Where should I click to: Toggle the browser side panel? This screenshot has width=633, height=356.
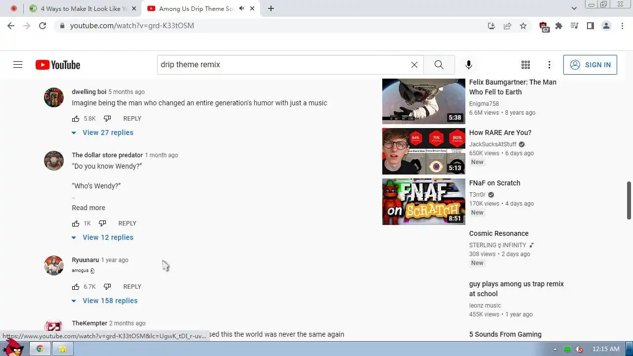pyautogui.click(x=590, y=26)
